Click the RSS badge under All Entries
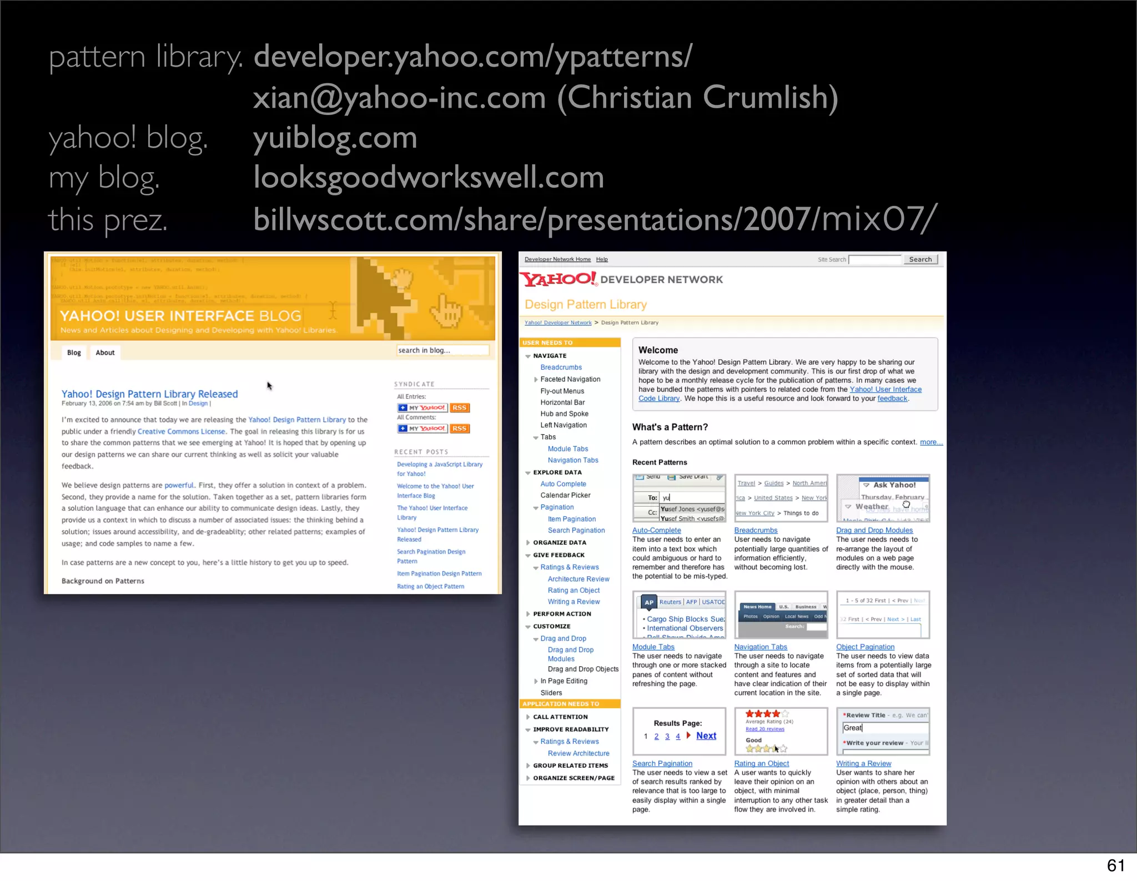This screenshot has height=881, width=1137. [459, 407]
